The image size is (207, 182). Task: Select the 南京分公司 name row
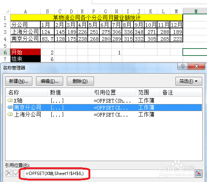(x=104, y=107)
